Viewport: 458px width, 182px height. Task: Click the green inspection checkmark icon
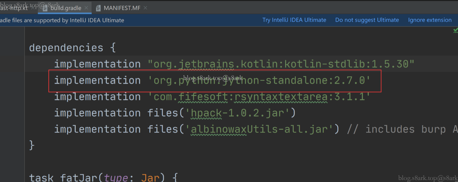[x=455, y=30]
